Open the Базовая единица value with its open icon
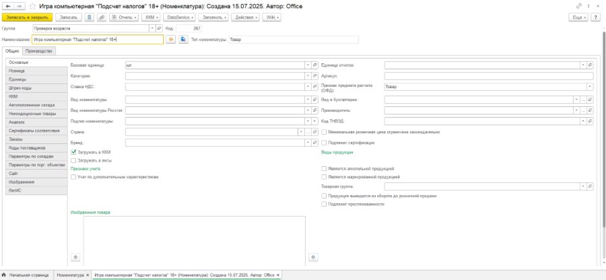606x280 pixels. (x=314, y=65)
